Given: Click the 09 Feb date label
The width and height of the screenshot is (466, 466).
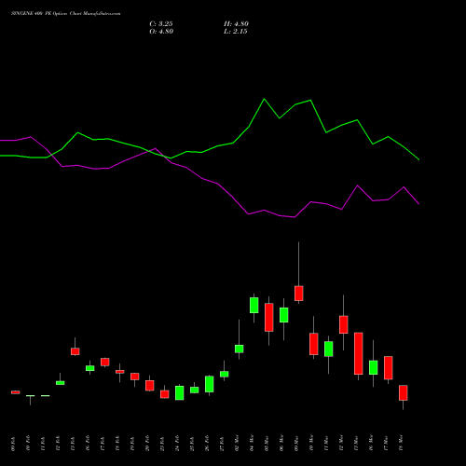Looking at the screenshot, I should click(x=13, y=444).
